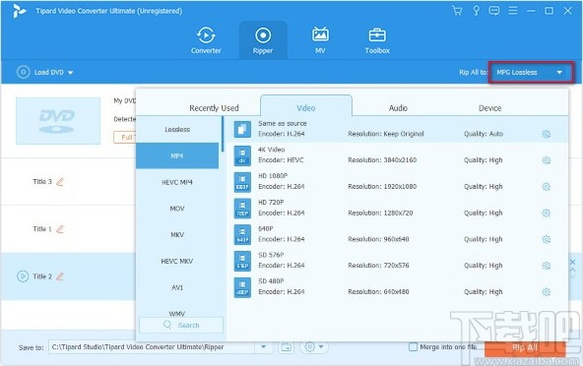Play Title 2 preview
This screenshot has height=366, width=583.
(x=23, y=276)
